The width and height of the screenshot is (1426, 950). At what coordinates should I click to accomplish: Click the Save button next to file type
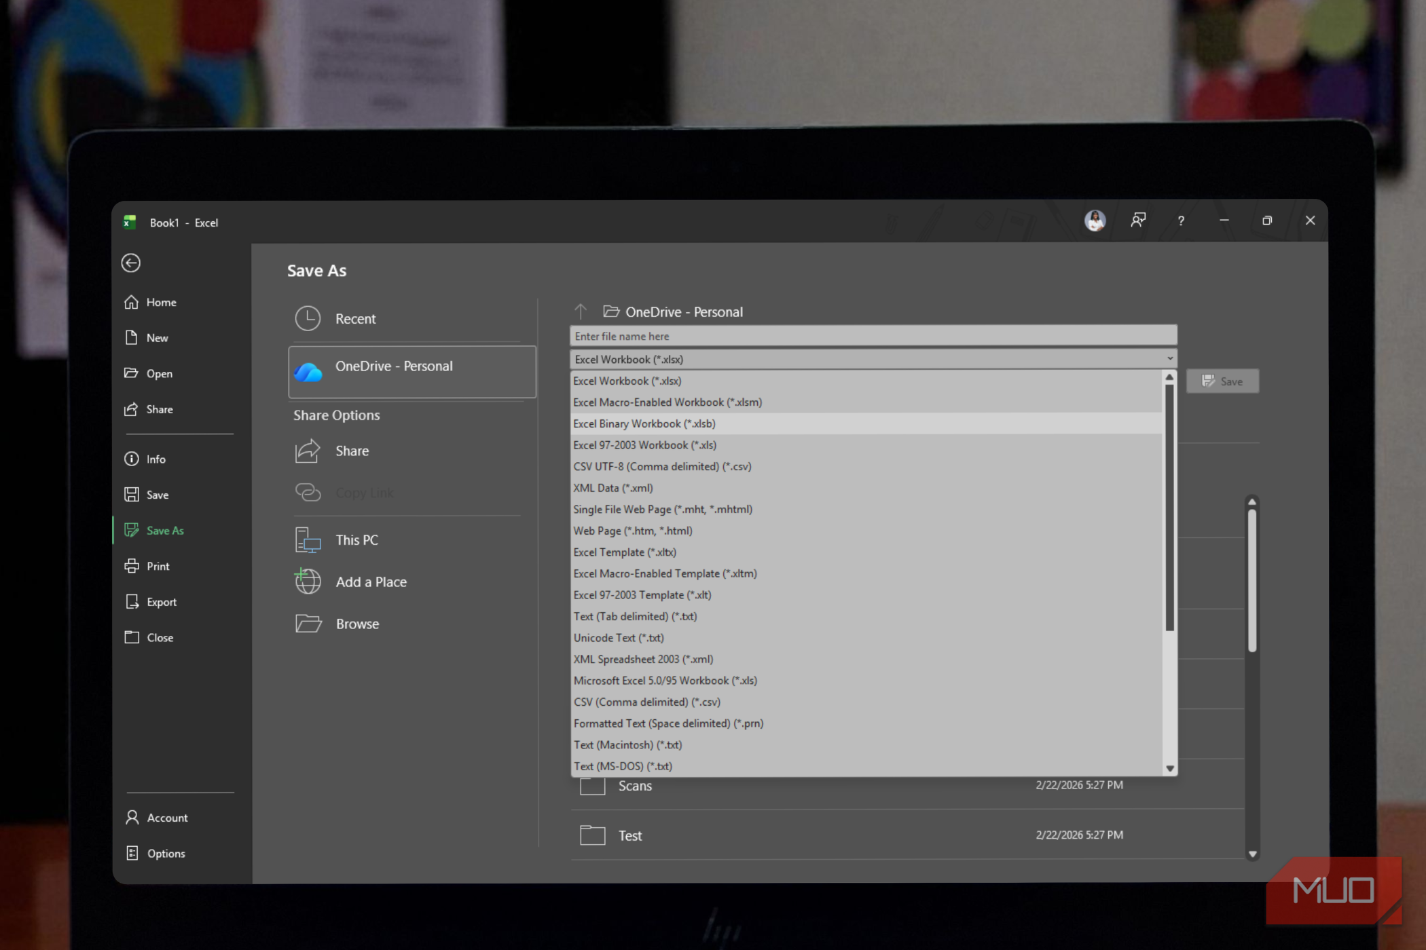(x=1222, y=381)
